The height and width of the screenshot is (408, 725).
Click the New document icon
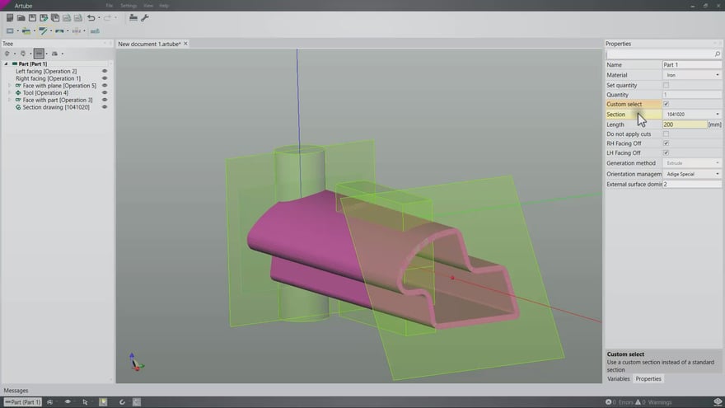(x=10, y=17)
